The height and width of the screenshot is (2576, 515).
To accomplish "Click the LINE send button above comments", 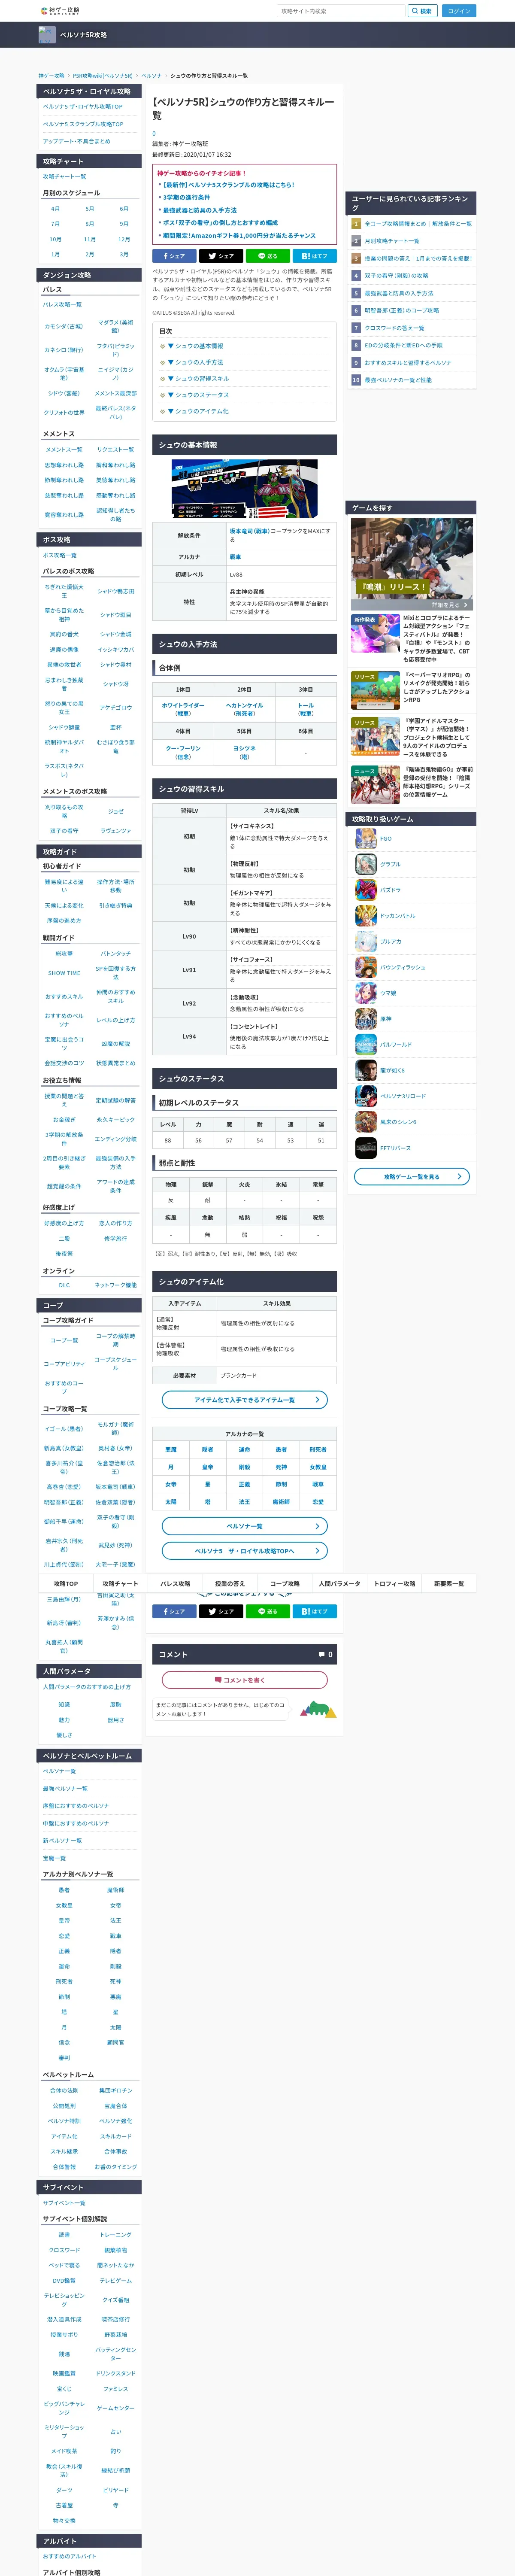I will 268,1611.
